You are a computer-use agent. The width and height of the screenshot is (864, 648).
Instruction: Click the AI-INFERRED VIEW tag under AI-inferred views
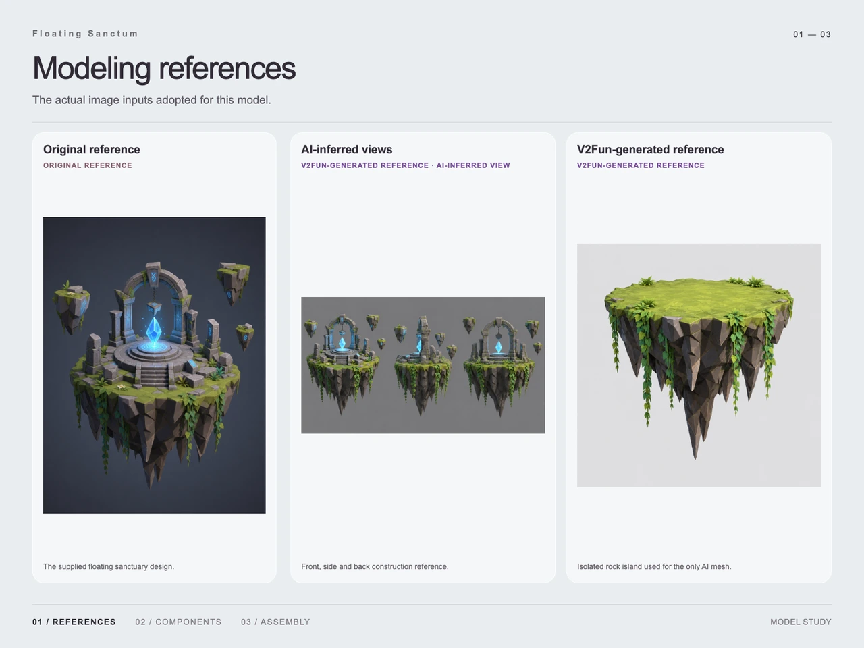point(473,165)
